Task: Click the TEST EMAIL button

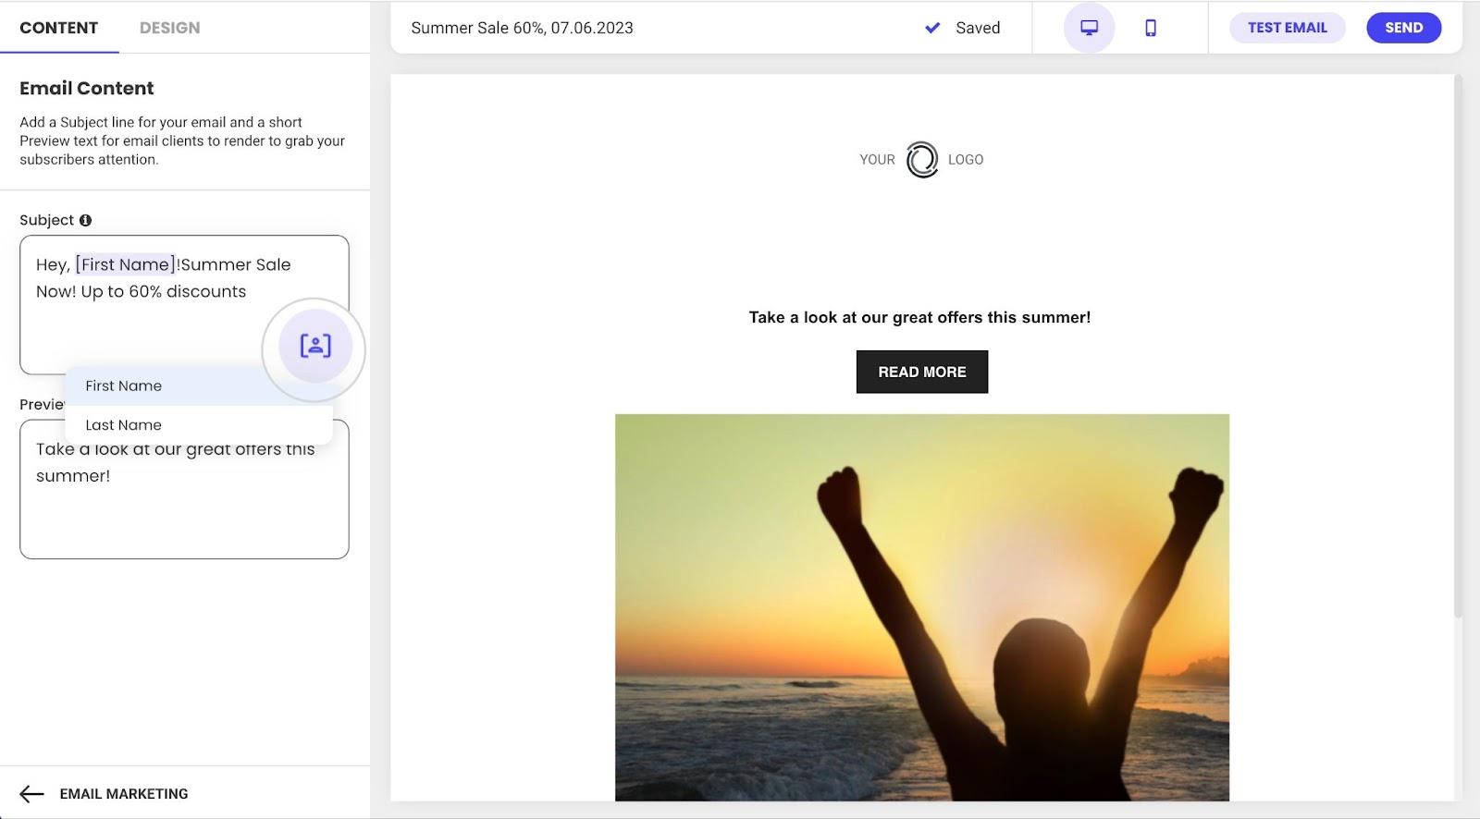Action: coord(1288,28)
